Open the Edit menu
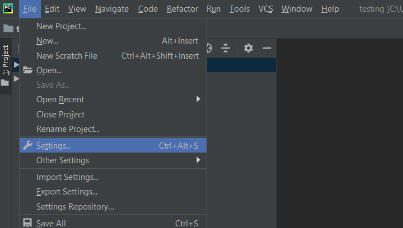403x228 pixels. click(x=52, y=9)
